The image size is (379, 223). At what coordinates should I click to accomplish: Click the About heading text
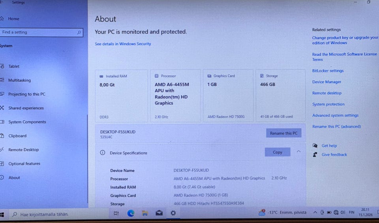point(105,19)
